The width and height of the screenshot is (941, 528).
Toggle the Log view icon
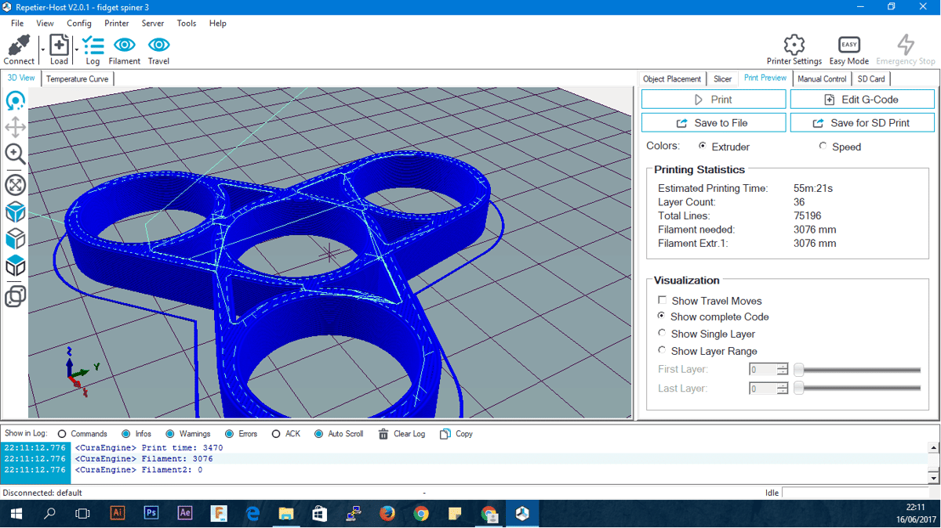[x=93, y=45]
